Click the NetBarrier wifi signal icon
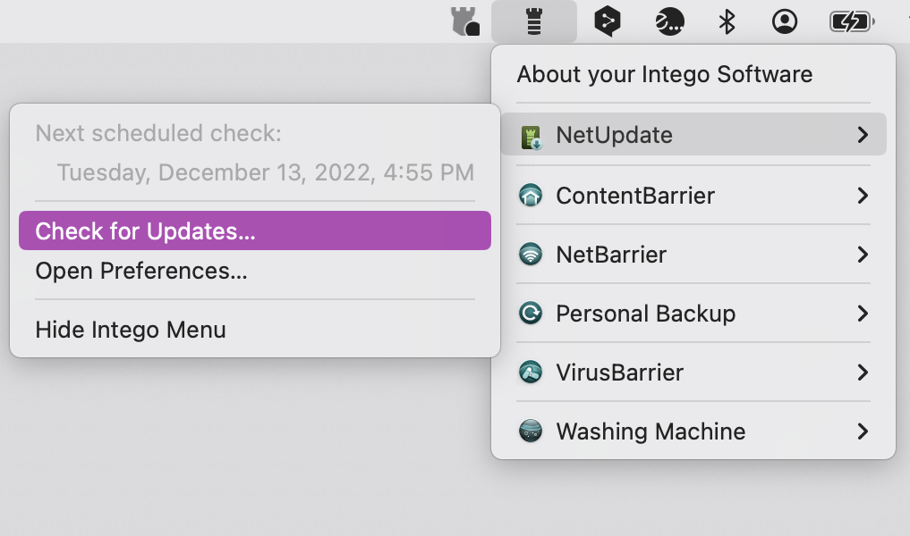This screenshot has width=910, height=536. coord(531,255)
